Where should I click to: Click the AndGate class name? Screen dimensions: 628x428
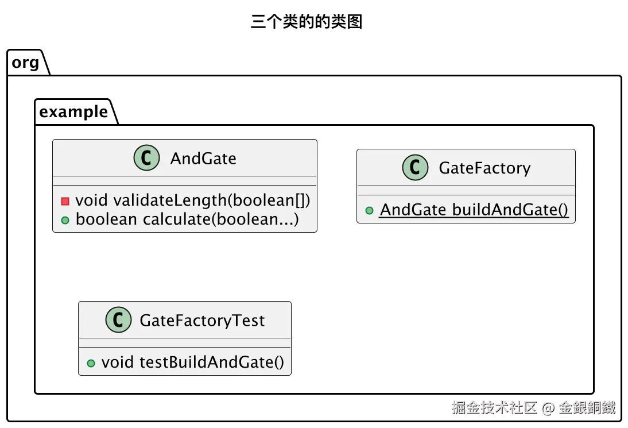tap(203, 159)
